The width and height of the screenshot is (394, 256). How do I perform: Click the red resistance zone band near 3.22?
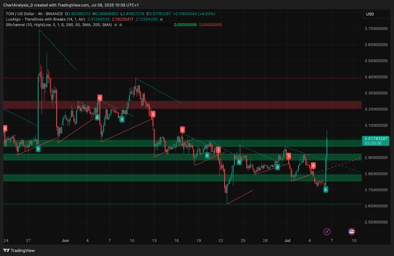182,105
